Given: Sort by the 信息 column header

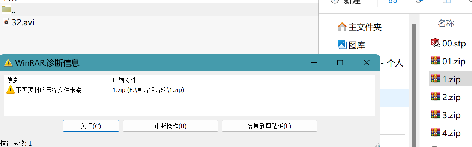Looking at the screenshot, I should [x=57, y=80].
